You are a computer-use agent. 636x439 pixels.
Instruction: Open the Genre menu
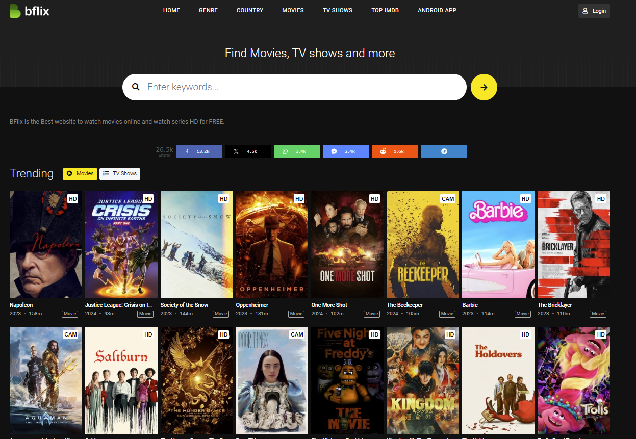pyautogui.click(x=208, y=10)
